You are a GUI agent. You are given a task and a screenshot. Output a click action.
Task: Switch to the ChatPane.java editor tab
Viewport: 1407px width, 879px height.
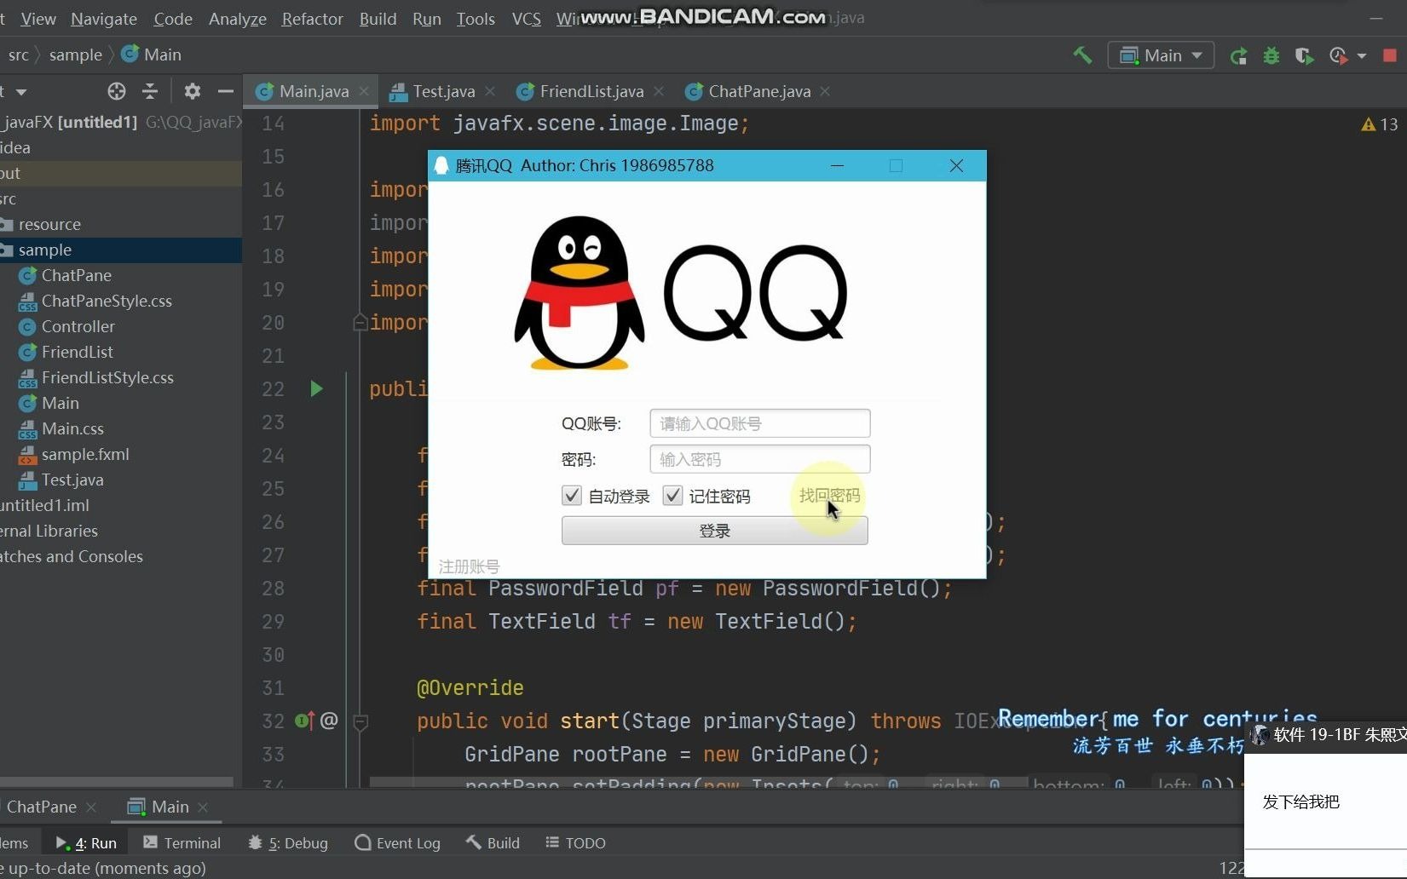[759, 91]
